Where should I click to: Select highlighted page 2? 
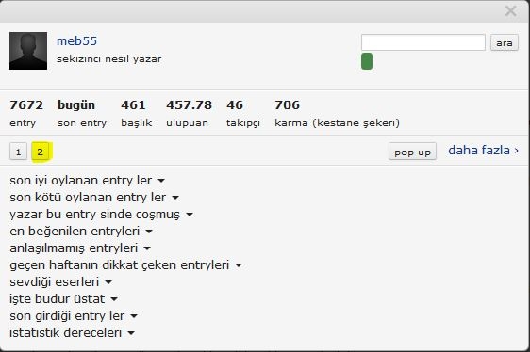(41, 152)
